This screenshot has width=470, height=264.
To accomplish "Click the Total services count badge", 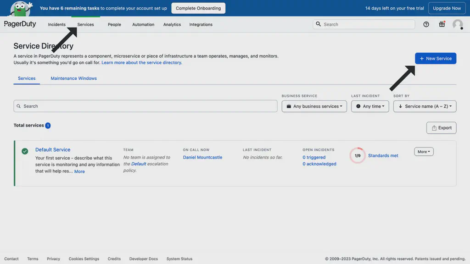I will (48, 125).
